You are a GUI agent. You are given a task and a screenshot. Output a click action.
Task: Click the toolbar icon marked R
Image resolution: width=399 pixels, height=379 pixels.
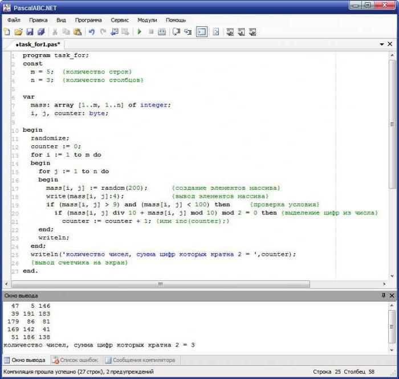pos(253,32)
